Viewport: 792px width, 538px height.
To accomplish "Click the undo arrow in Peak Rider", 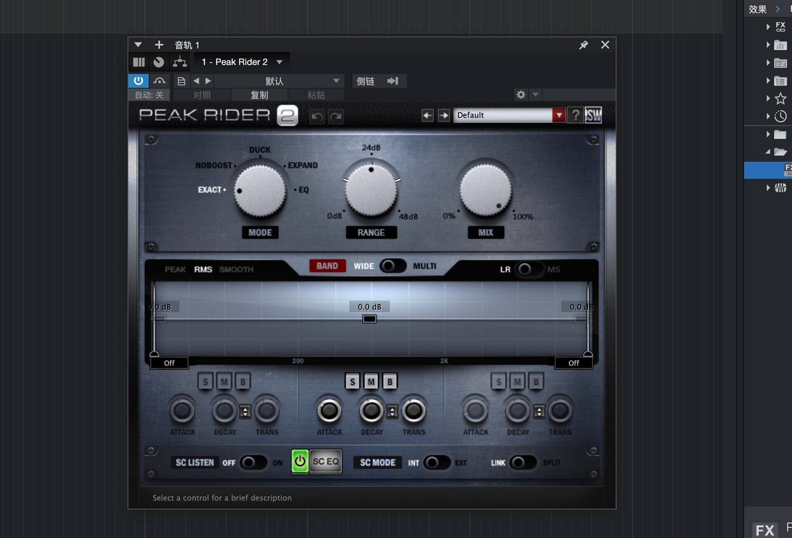I will pyautogui.click(x=317, y=117).
